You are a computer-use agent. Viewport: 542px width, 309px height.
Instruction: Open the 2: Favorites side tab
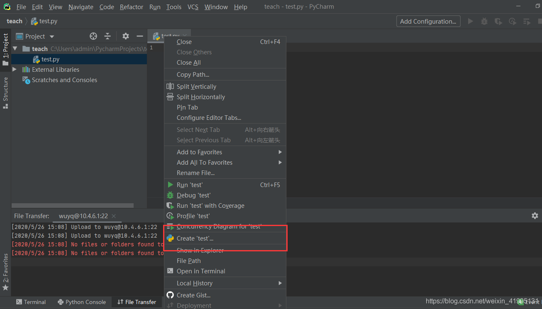5,272
